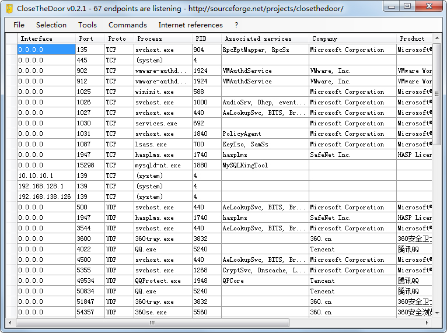Click the 360.cn company cell for port 3600

coord(352,239)
